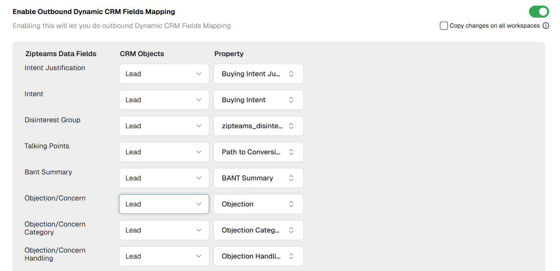Check Copy changes on all workspaces
Screen dimensions: 560x271
pos(444,26)
